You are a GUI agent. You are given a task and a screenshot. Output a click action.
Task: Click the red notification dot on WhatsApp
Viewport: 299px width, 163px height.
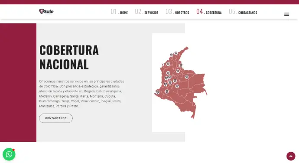pos(13,150)
